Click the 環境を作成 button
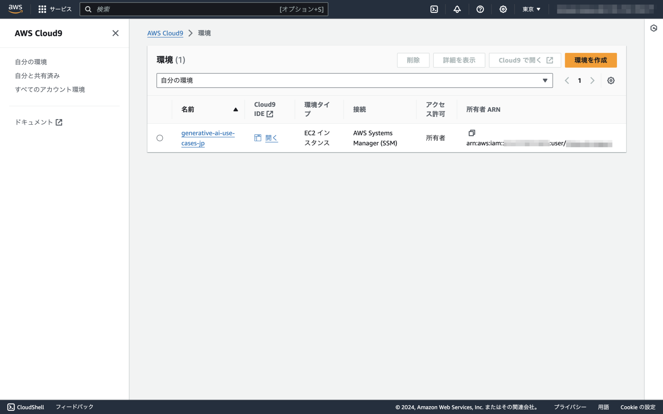This screenshot has width=663, height=414. [590, 60]
